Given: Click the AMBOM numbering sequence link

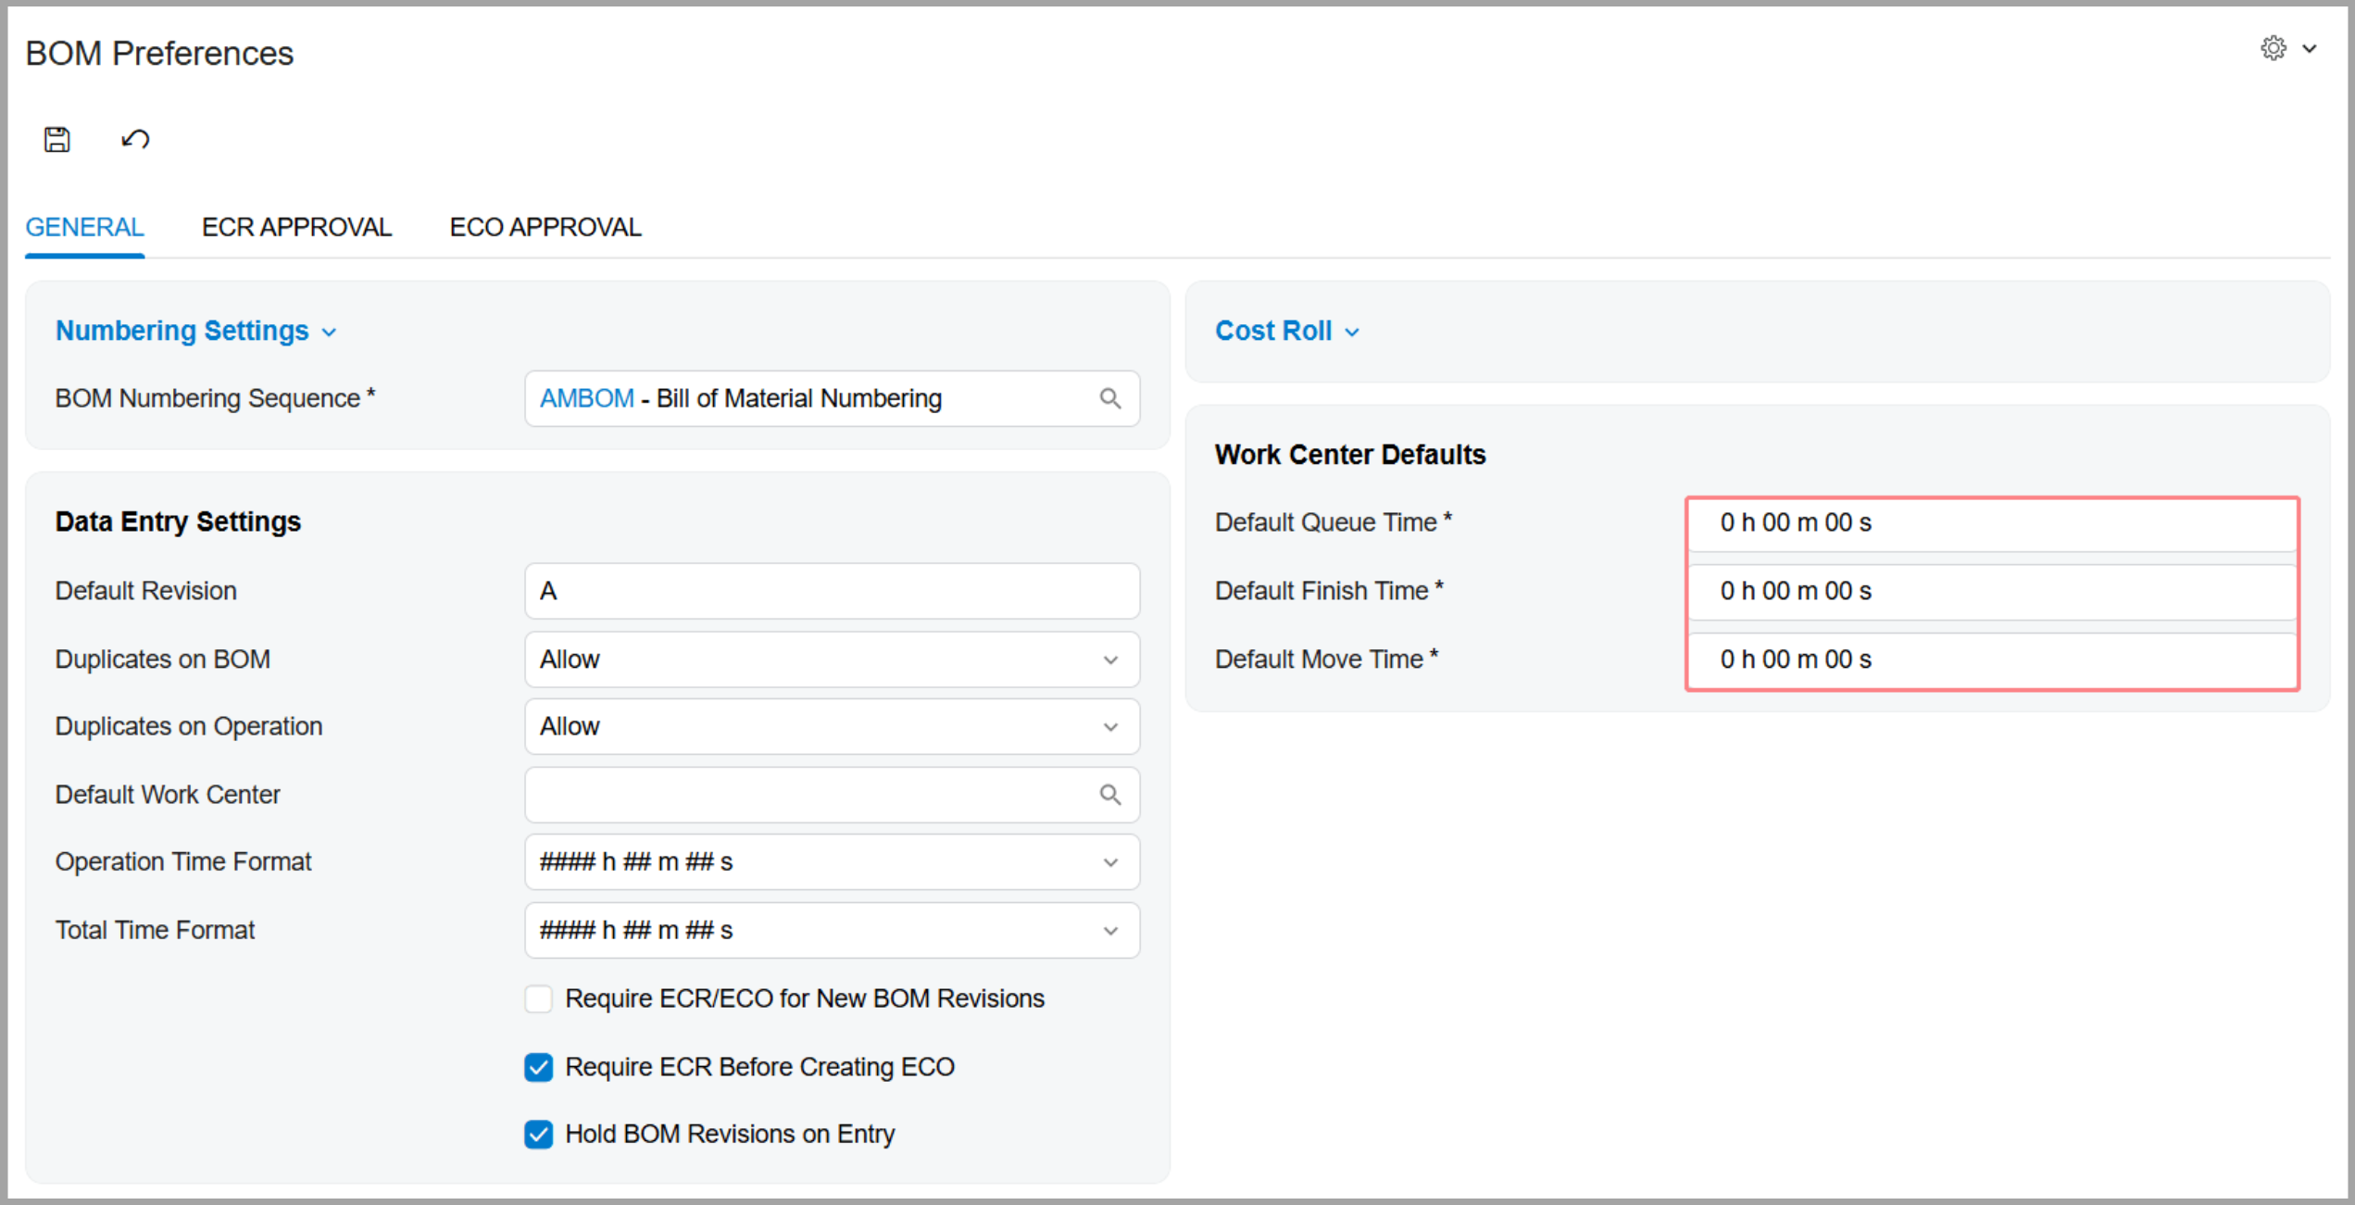Looking at the screenshot, I should coord(586,399).
